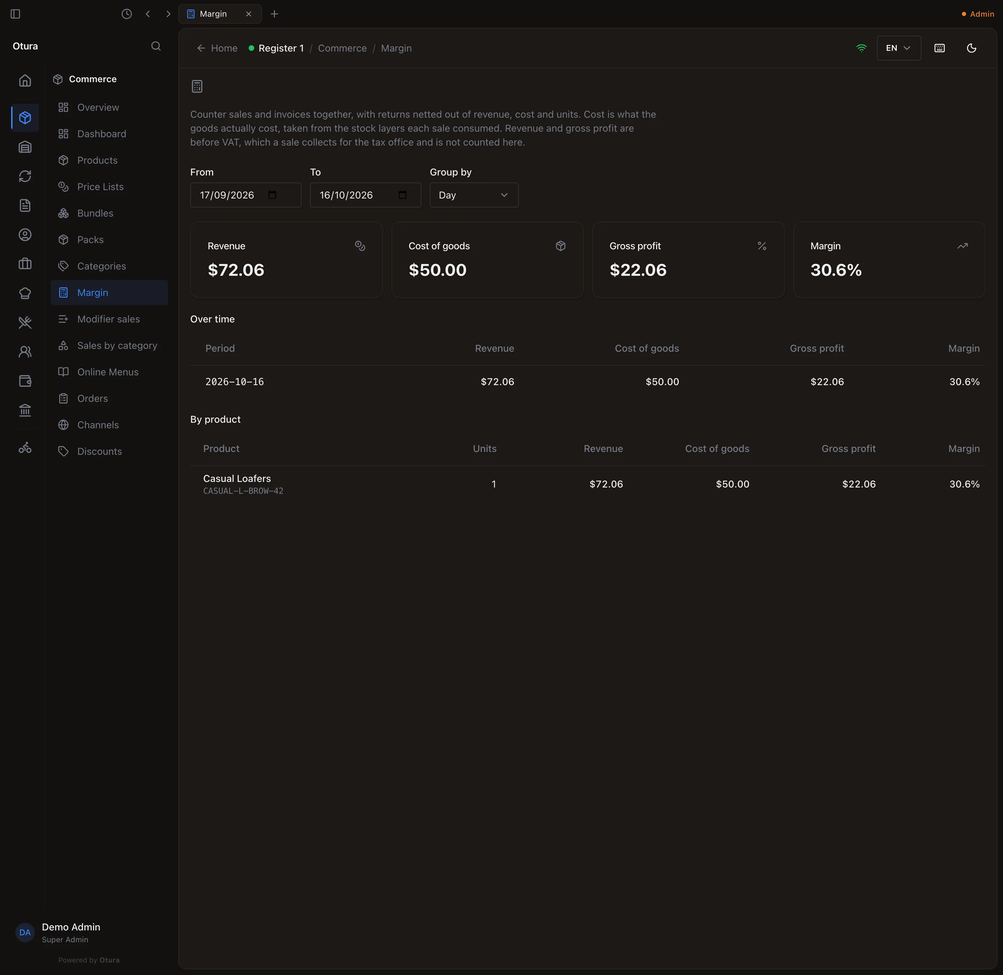Open the crossed utensils rail icon
1003x975 pixels.
point(25,322)
